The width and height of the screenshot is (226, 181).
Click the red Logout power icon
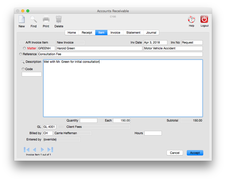[204, 19]
